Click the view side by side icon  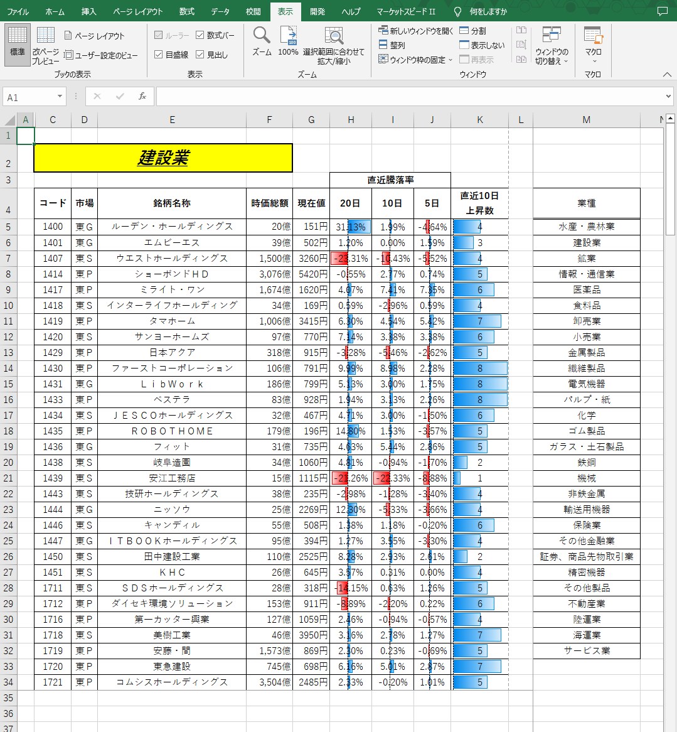click(x=521, y=30)
